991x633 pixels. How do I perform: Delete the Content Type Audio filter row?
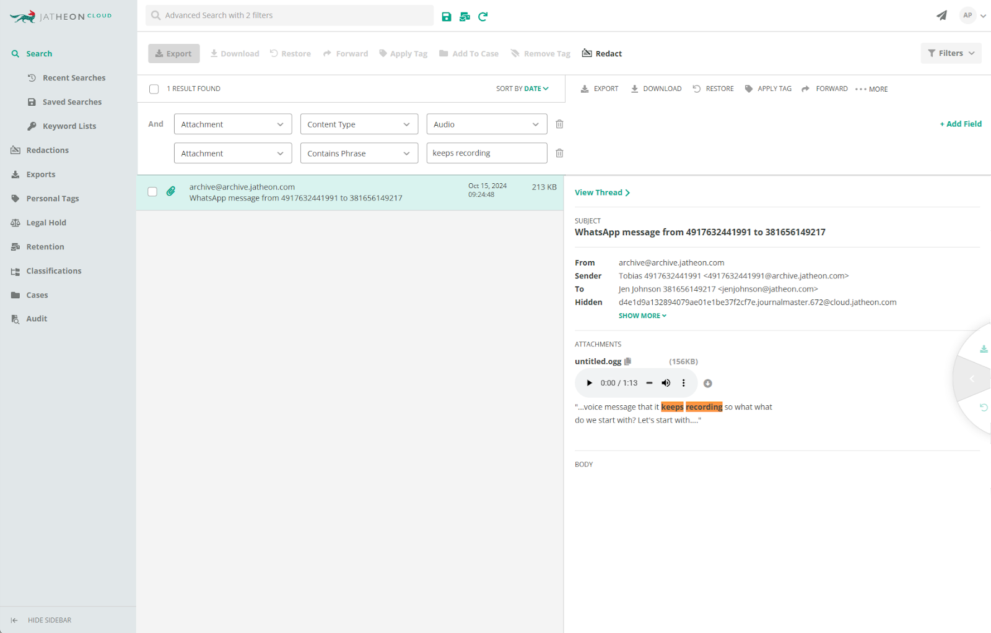click(x=559, y=124)
